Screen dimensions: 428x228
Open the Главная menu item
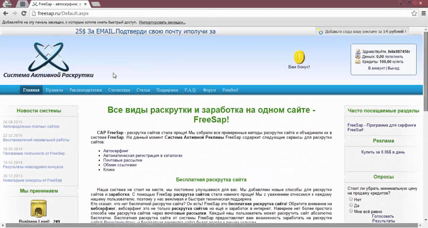click(31, 90)
